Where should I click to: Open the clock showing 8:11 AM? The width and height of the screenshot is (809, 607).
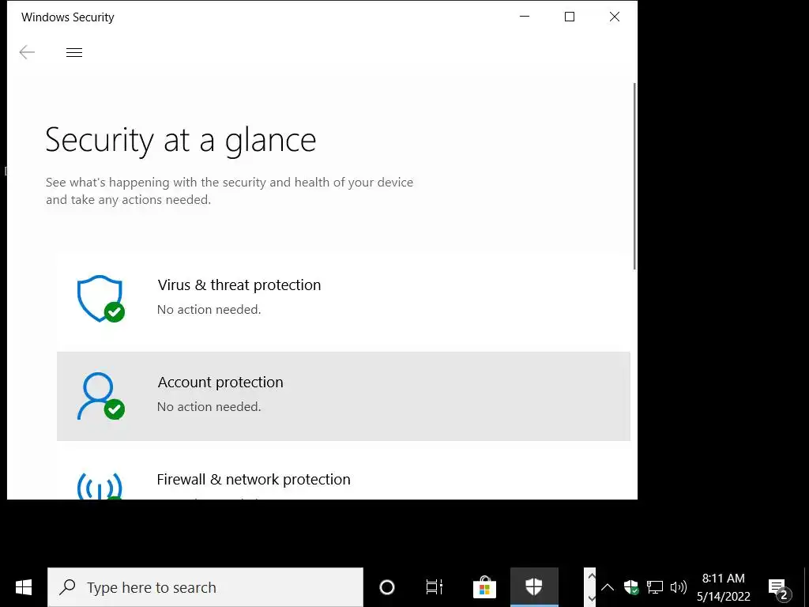(724, 587)
